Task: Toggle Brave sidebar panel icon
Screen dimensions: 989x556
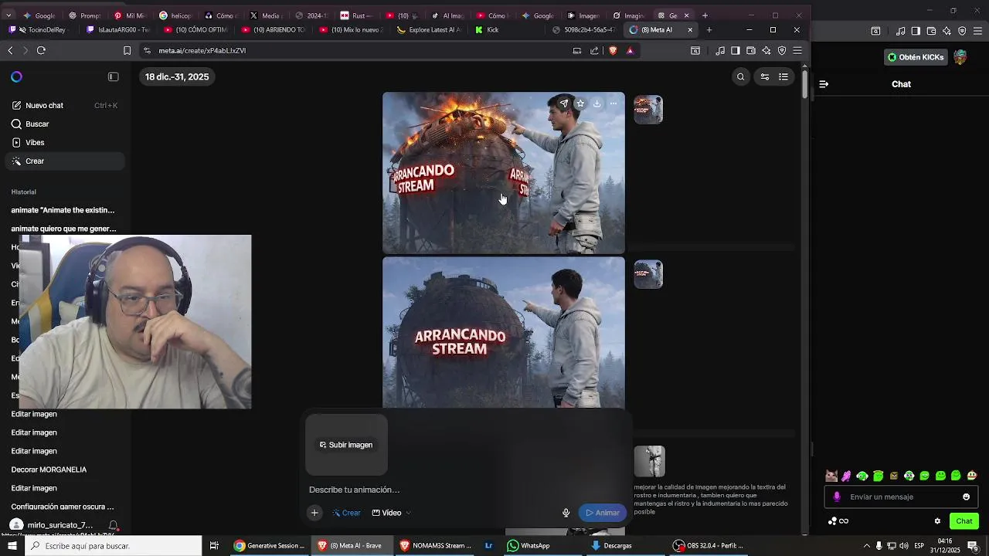Action: point(736,50)
